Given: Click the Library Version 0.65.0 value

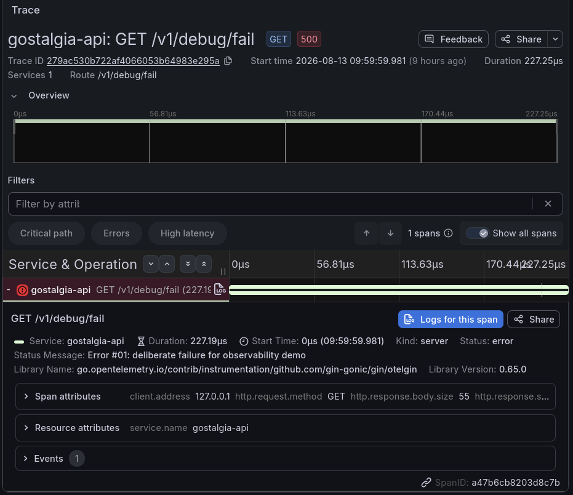Looking at the screenshot, I should point(513,369).
